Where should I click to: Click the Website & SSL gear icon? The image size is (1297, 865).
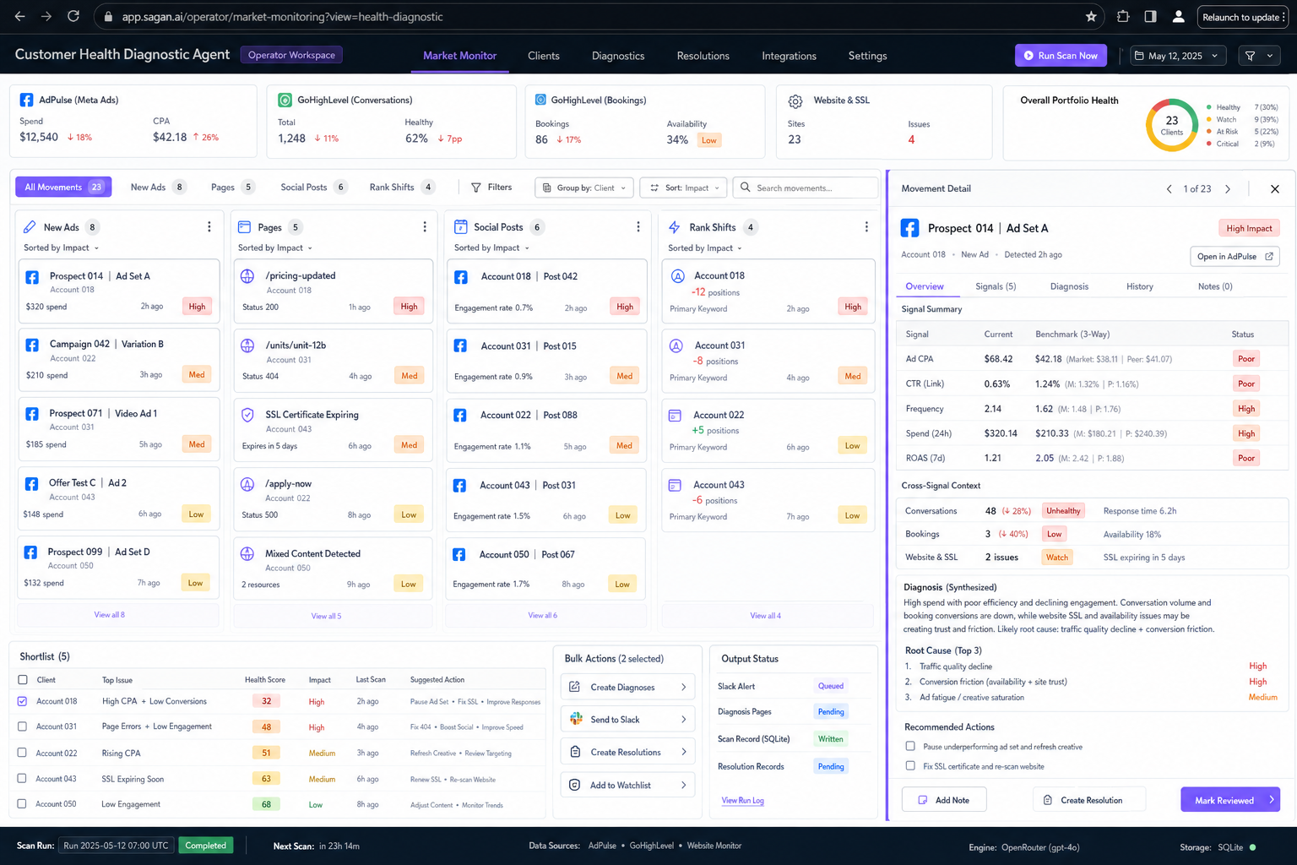click(x=795, y=101)
